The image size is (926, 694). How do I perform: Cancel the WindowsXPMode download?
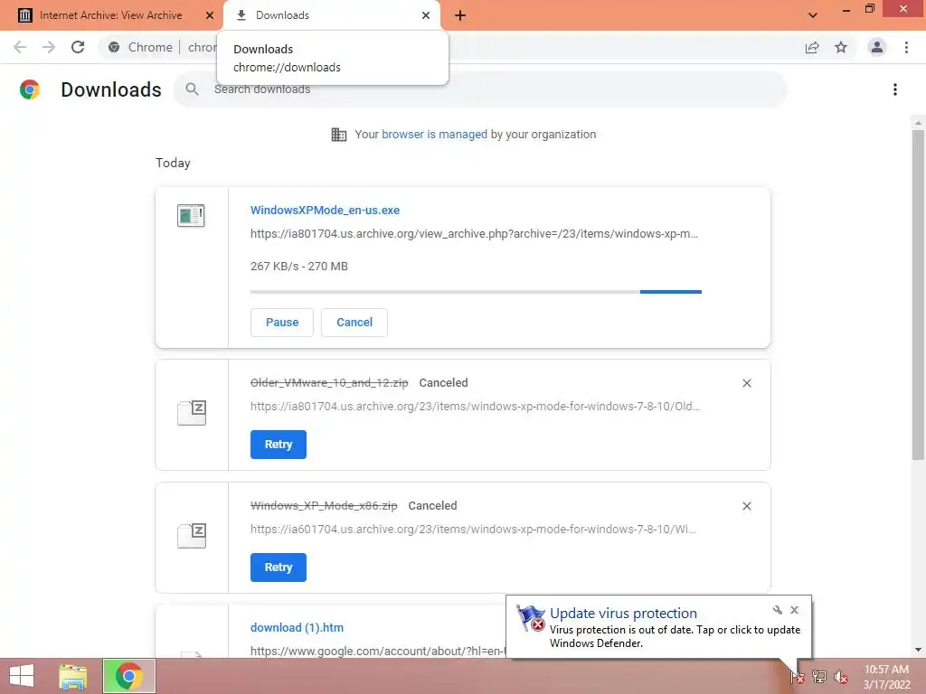click(x=354, y=323)
